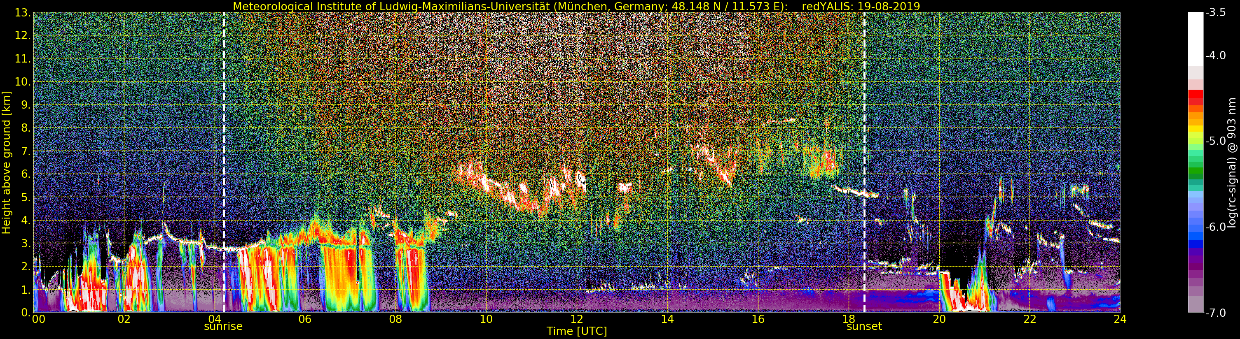Click time axis tick '04'
The width and height of the screenshot is (1240, 339).
[x=214, y=319]
